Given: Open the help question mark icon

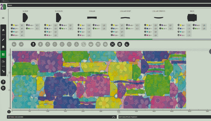Looking at the screenshot, I should pos(3,82).
